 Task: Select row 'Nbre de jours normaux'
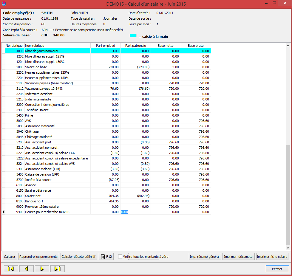coord(108,51)
